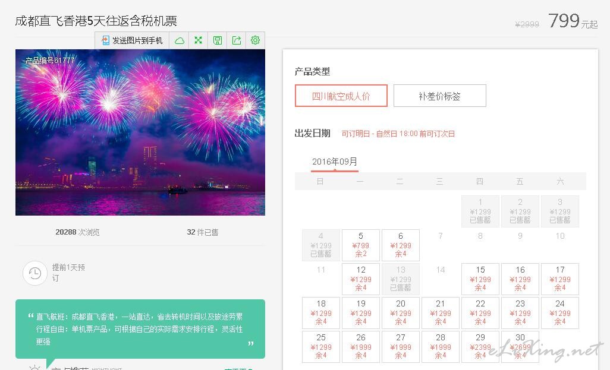Click the "四" Thursday weekday header

point(480,181)
